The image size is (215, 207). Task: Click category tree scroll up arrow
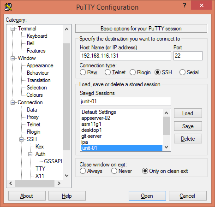click(66, 29)
